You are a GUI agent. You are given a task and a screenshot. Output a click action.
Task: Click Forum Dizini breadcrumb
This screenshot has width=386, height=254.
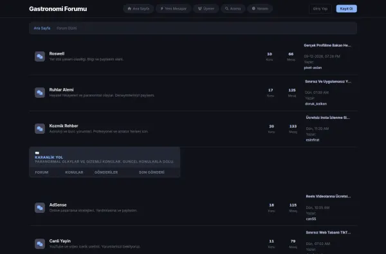[66, 28]
